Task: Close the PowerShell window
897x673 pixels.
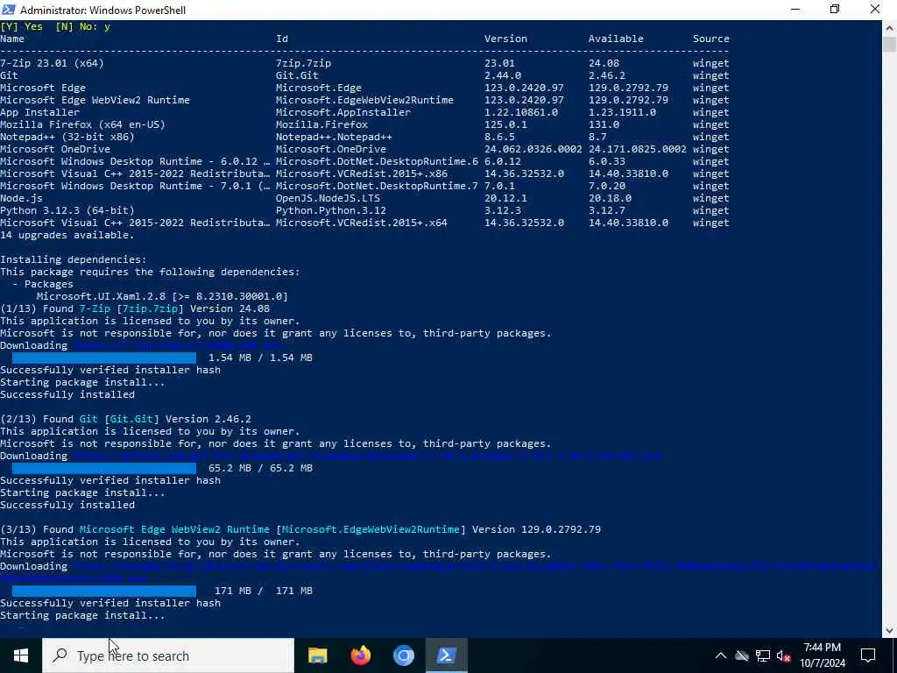Action: [x=875, y=10]
